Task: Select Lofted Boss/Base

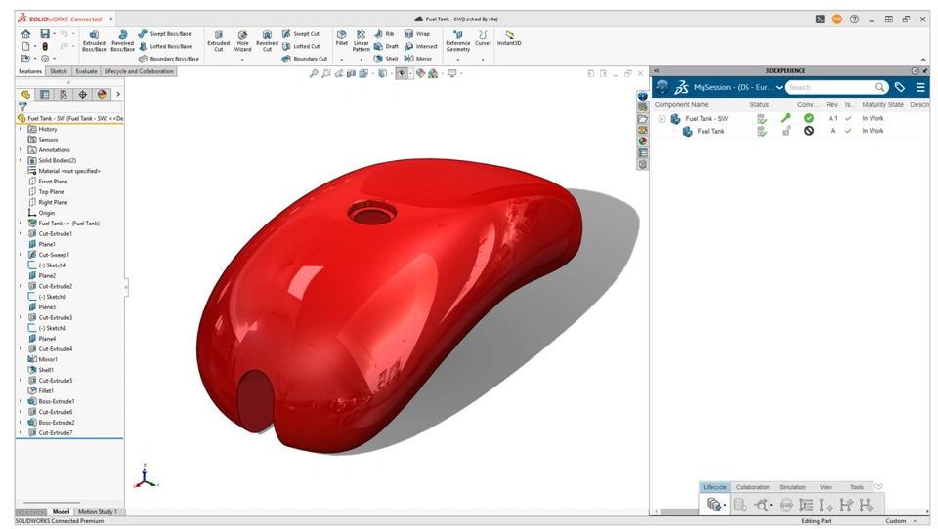Action: pyautogui.click(x=165, y=46)
